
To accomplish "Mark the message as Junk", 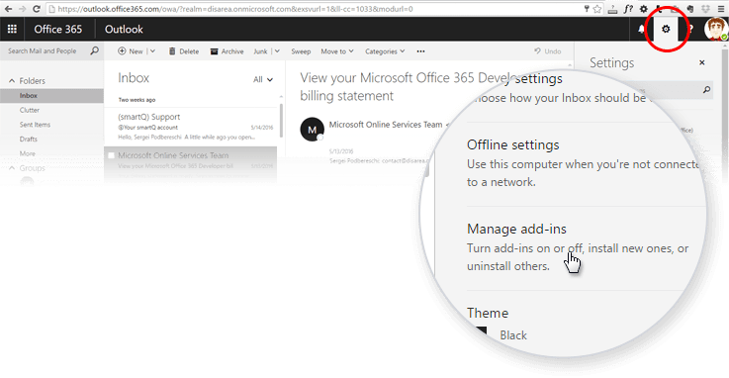I will (x=260, y=51).
